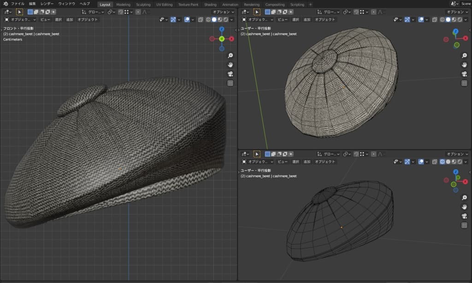This screenshot has height=283, width=472.
Task: Switch perspective/orthographic grid icon in the bottom-right viewport
Action: pos(464,225)
